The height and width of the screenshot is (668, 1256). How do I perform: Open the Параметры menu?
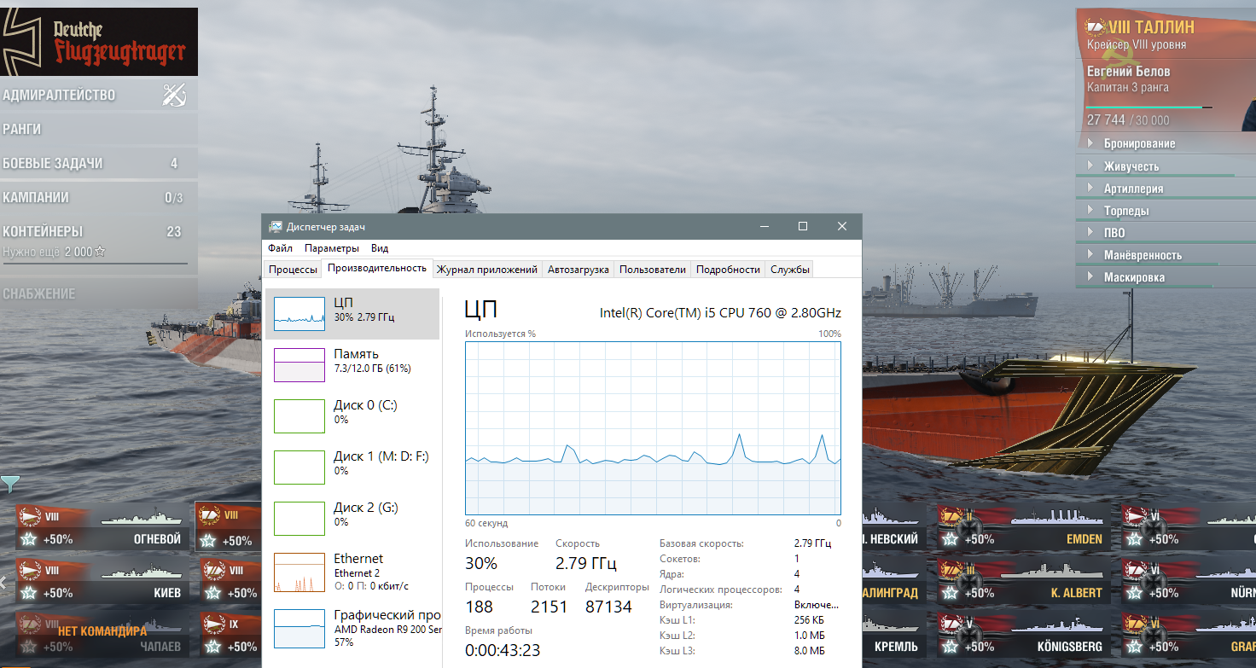click(332, 248)
